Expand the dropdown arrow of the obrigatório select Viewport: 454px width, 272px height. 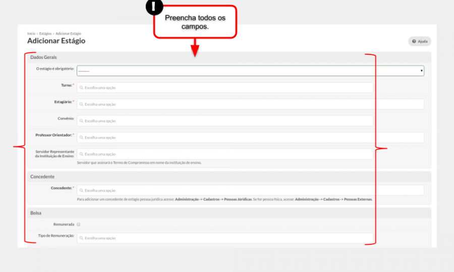coord(422,71)
